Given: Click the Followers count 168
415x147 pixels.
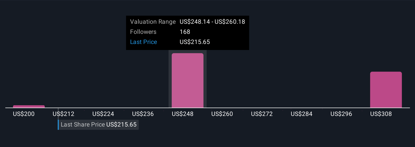Looking at the screenshot, I should (185, 32).
